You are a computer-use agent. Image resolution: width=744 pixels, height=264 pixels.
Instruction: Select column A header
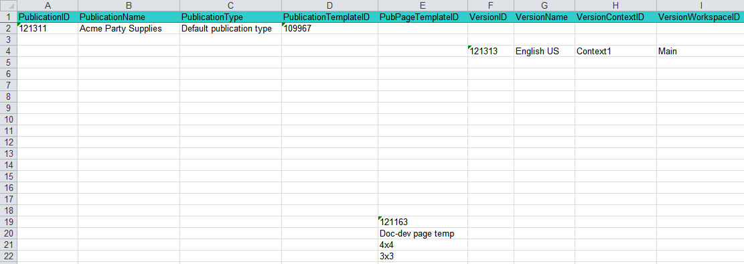coord(48,5)
